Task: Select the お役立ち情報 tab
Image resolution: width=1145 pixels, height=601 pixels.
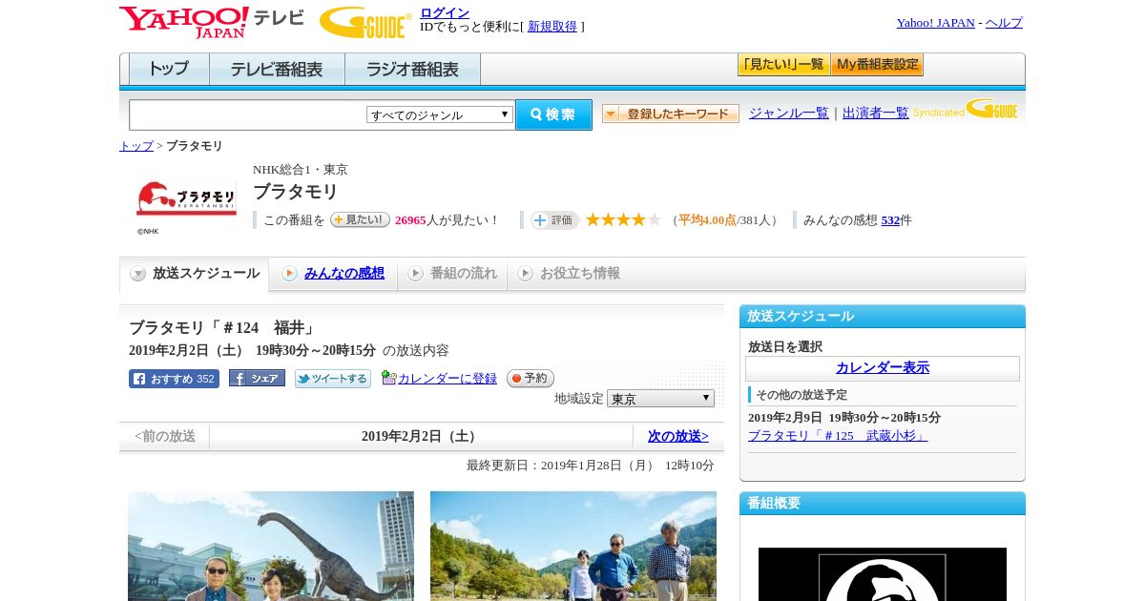Action: [569, 274]
